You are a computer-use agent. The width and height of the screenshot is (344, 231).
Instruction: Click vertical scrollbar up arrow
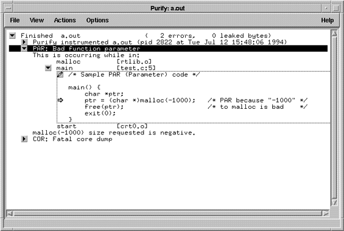tap(334, 33)
